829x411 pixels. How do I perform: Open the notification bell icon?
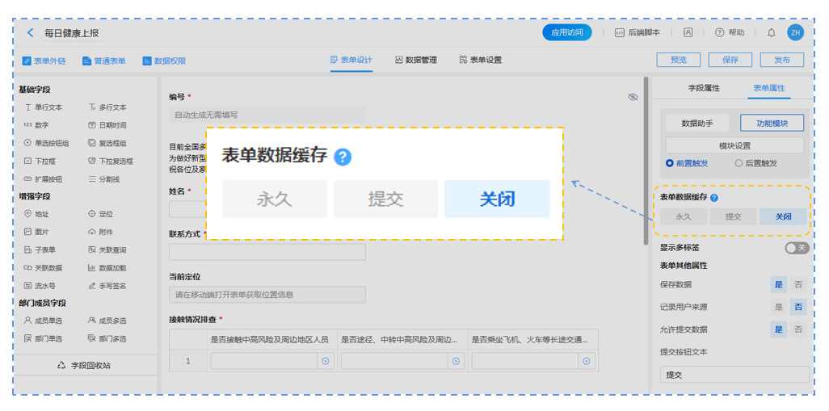tap(771, 33)
